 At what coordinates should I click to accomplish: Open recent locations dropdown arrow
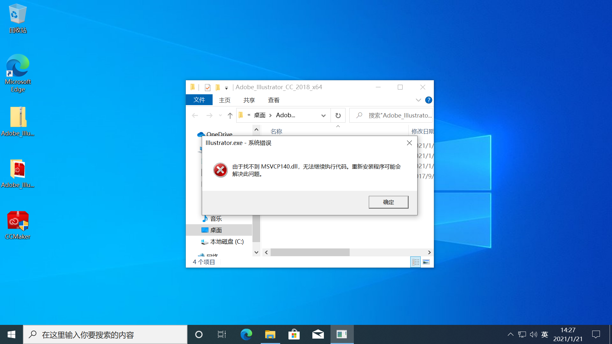click(220, 115)
